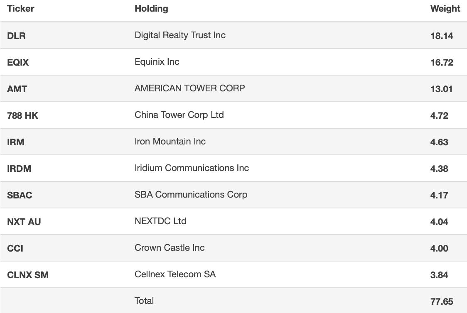Click the Total weight value 77.65
The width and height of the screenshot is (467, 313).
coord(442,301)
